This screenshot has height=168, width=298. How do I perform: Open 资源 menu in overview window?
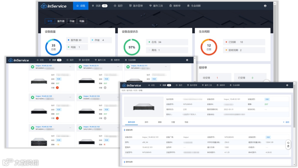[100, 6]
